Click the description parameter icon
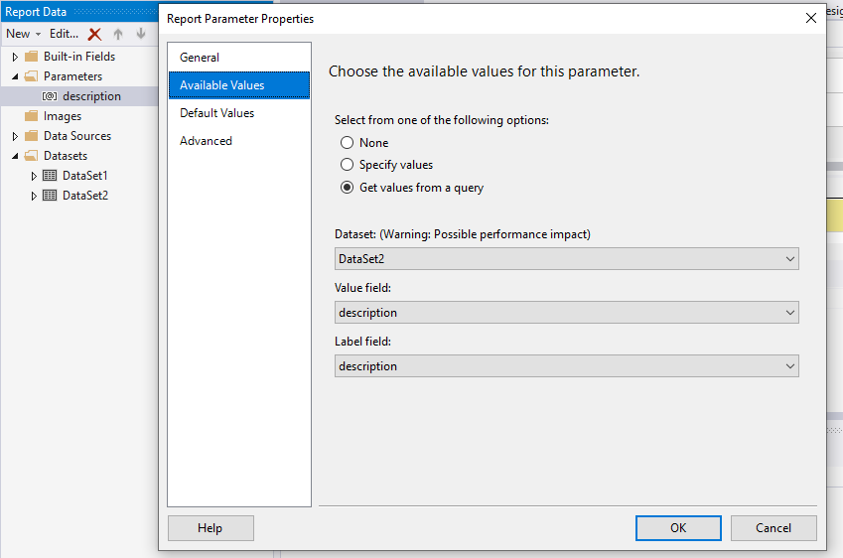843x558 pixels. coord(50,96)
